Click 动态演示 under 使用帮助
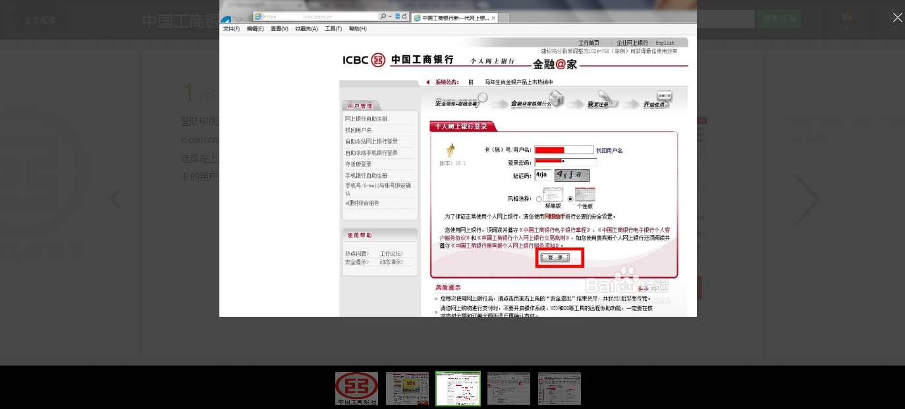 click(x=391, y=262)
